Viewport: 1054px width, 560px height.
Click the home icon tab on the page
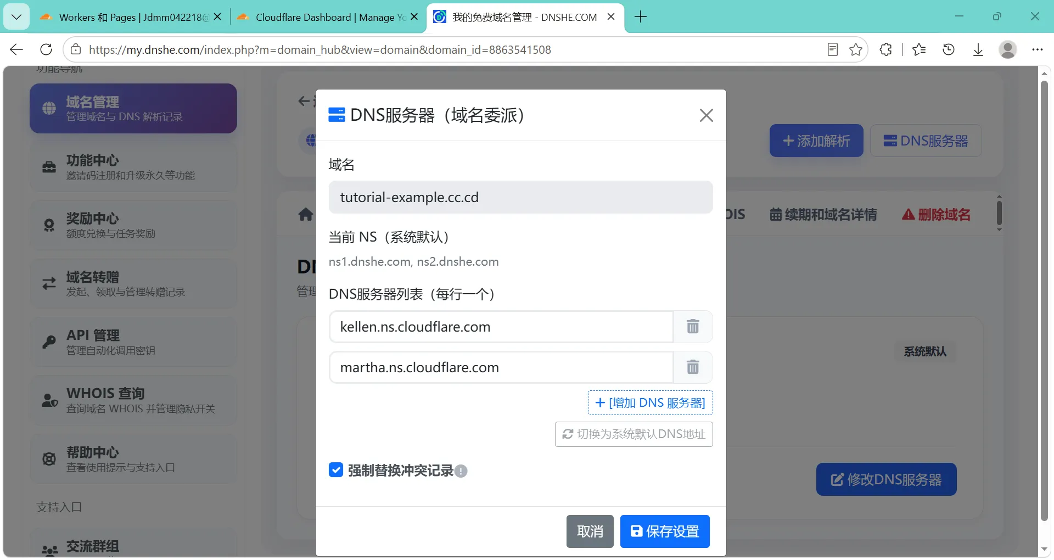pyautogui.click(x=306, y=215)
